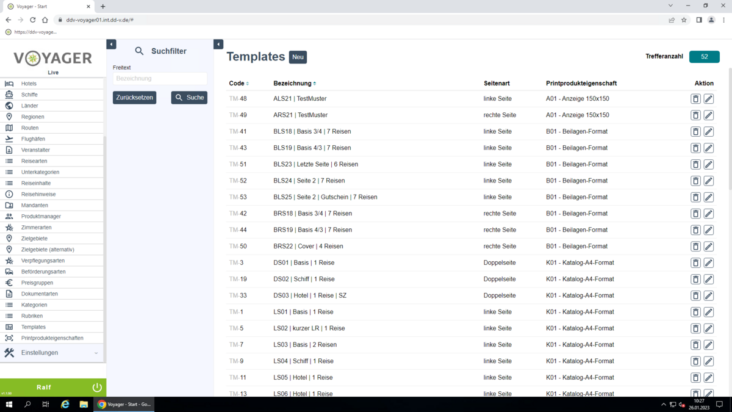The image size is (732, 412).
Task: Open the Windows Start menu
Action: [x=9, y=404]
